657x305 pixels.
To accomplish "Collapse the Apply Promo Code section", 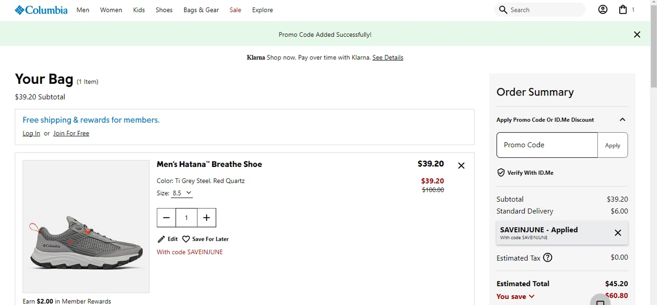I will (622, 120).
